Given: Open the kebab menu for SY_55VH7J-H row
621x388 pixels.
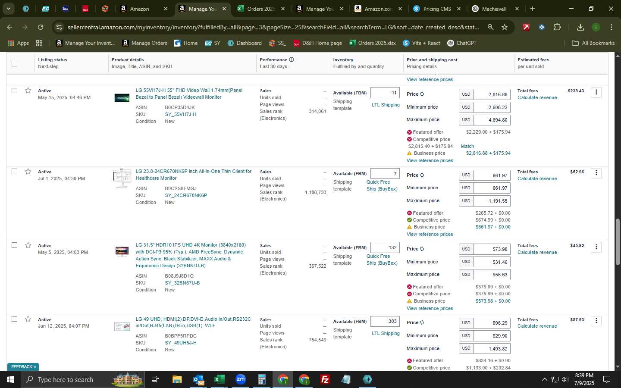Looking at the screenshot, I should click(596, 92).
